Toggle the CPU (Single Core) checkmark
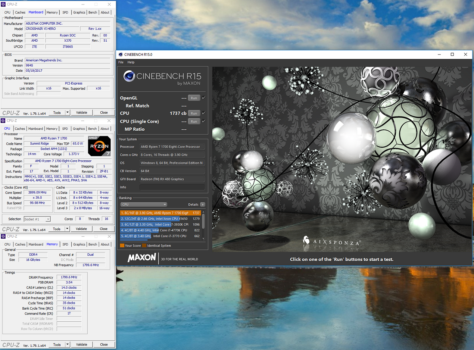Screen dimensions: 474x350 click(x=204, y=121)
